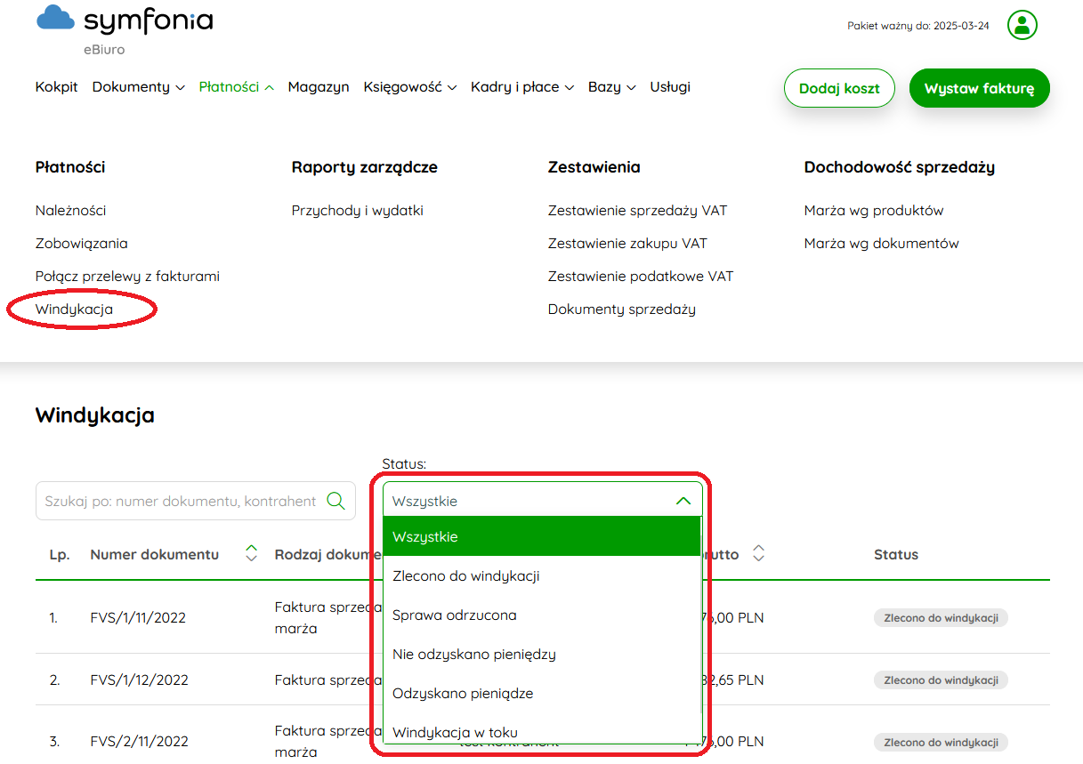1083x764 pixels.
Task: Open the Zobowiązania link
Action: click(x=82, y=244)
